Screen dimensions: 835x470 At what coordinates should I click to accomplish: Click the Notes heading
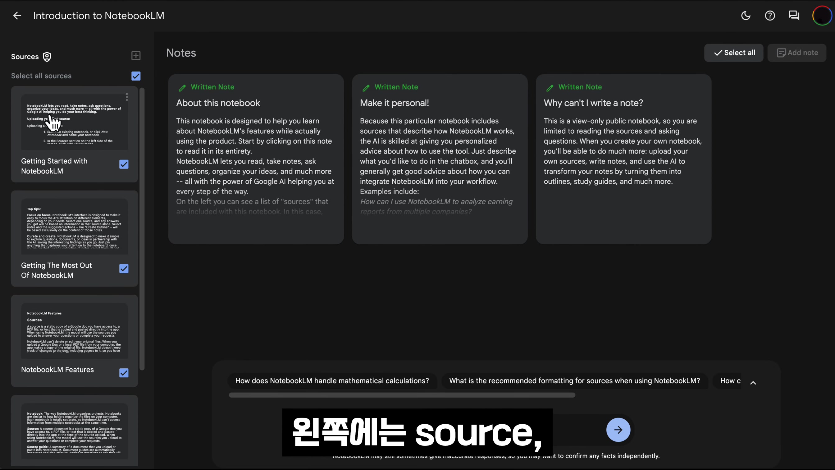point(181,53)
